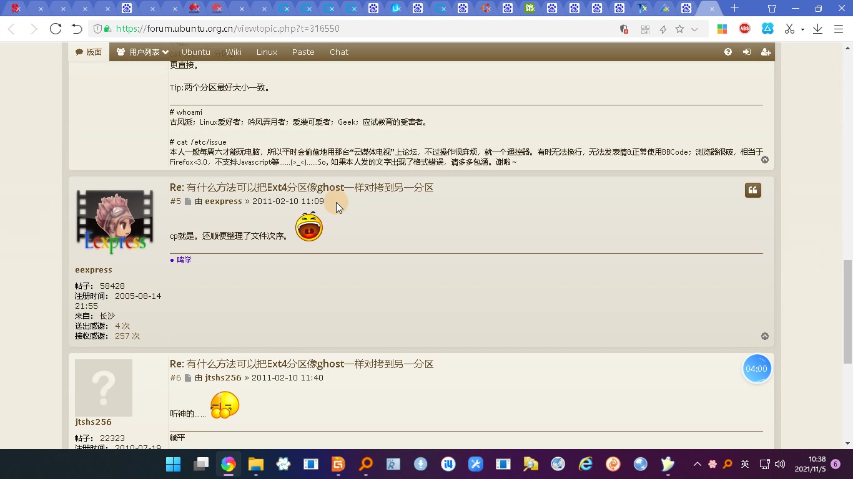
Task: Open eexpress author link in post #5 byline
Action: coord(224,201)
